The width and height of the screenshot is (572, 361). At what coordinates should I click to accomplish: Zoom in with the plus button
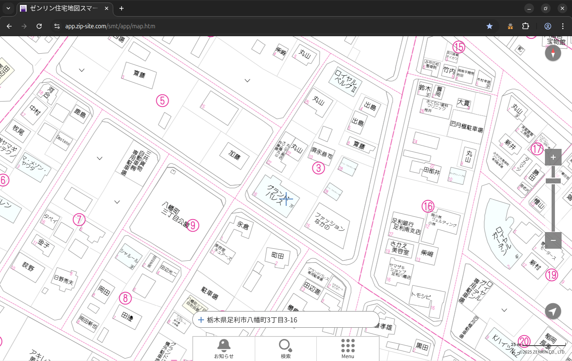coord(553,157)
